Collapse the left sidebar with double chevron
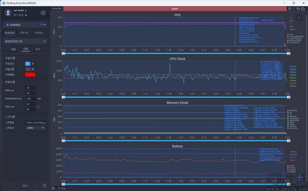The width and height of the screenshot is (308, 191). pyautogui.click(x=45, y=185)
